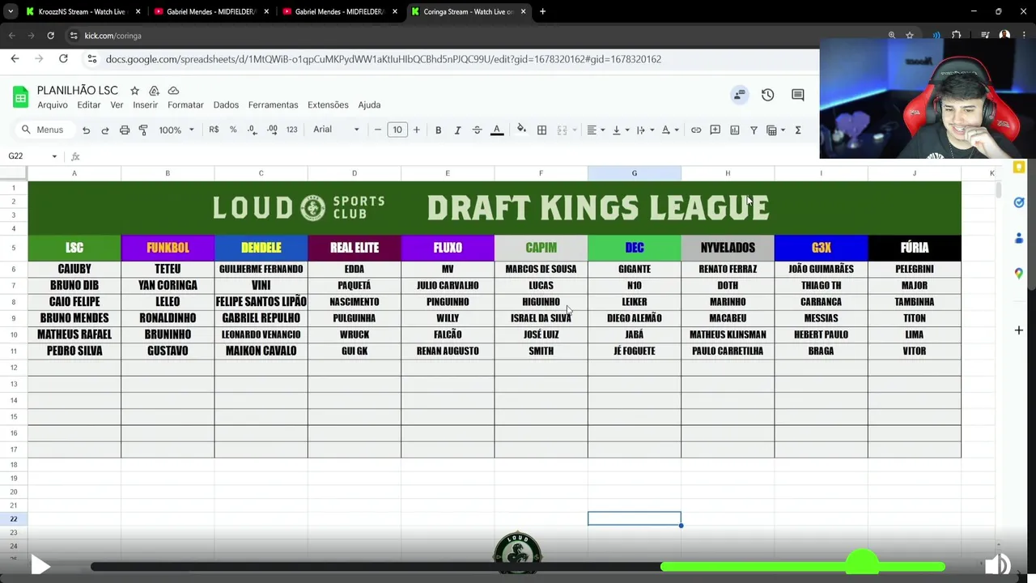1036x583 pixels.
Task: Toggle bold formatting
Action: pyautogui.click(x=438, y=130)
